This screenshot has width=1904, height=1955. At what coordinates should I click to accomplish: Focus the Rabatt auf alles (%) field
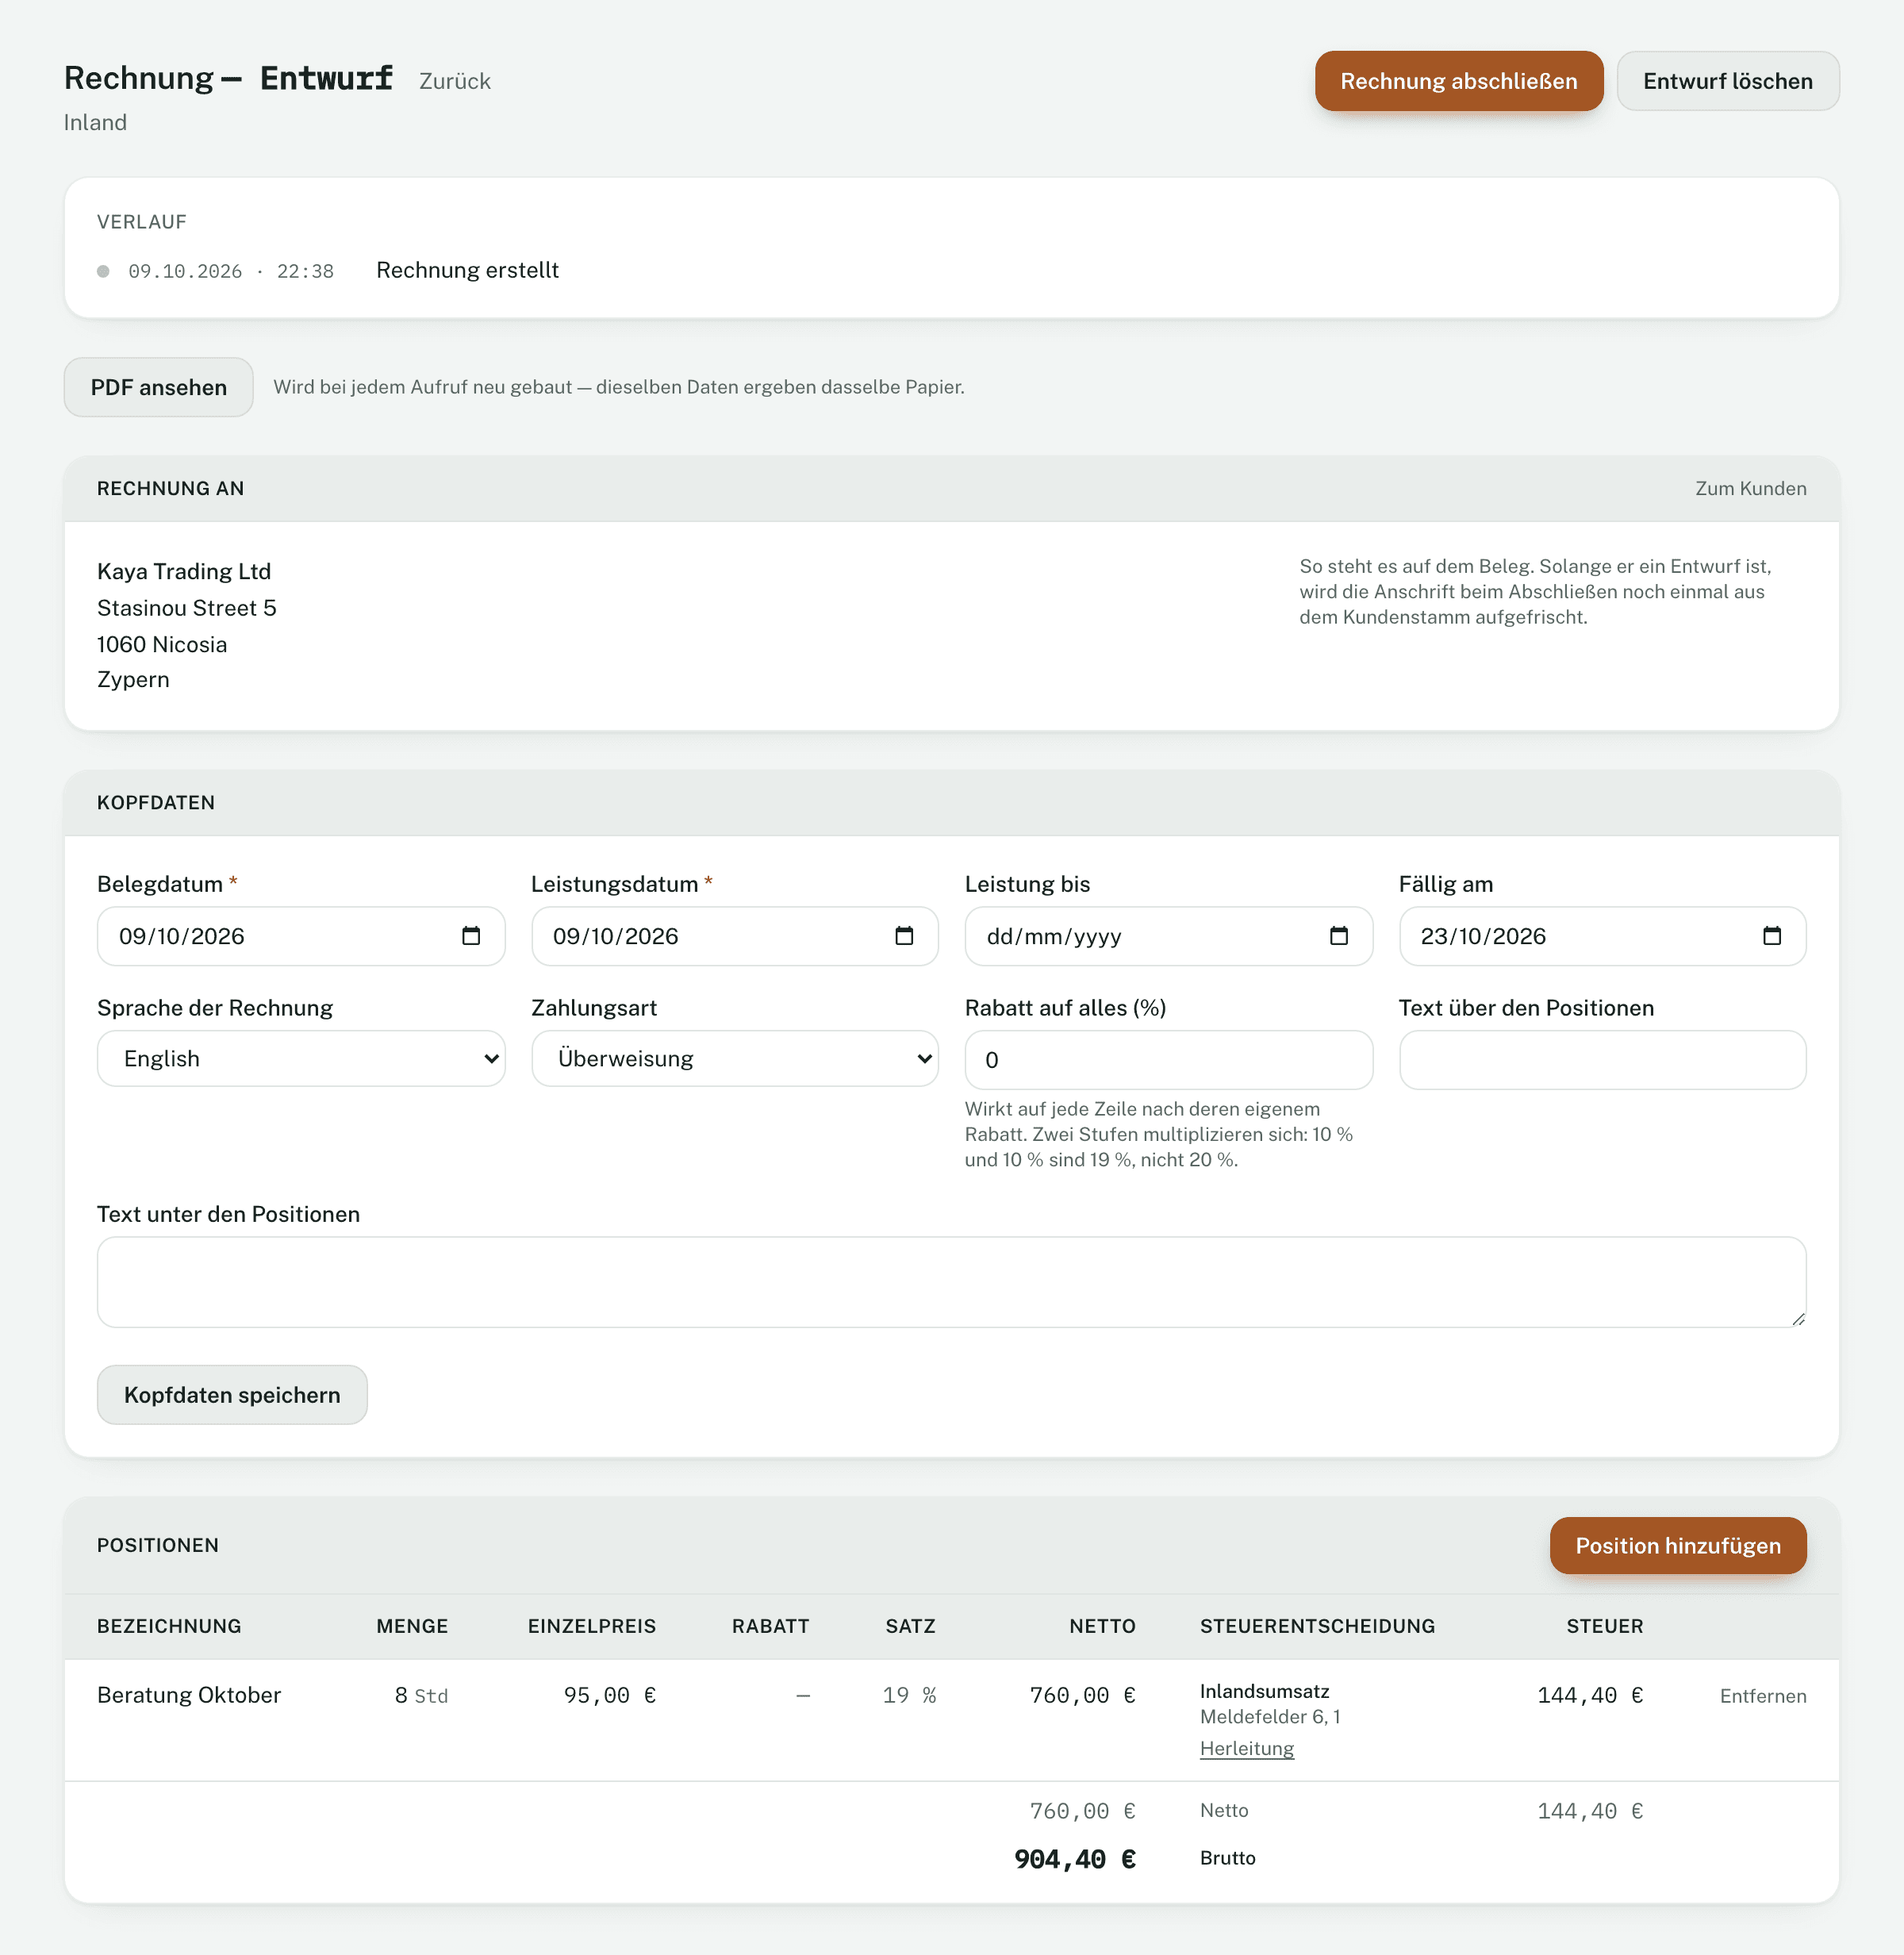[x=1168, y=1059]
